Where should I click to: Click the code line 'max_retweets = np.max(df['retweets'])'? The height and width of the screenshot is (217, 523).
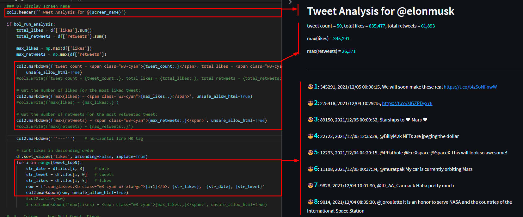click(61, 54)
